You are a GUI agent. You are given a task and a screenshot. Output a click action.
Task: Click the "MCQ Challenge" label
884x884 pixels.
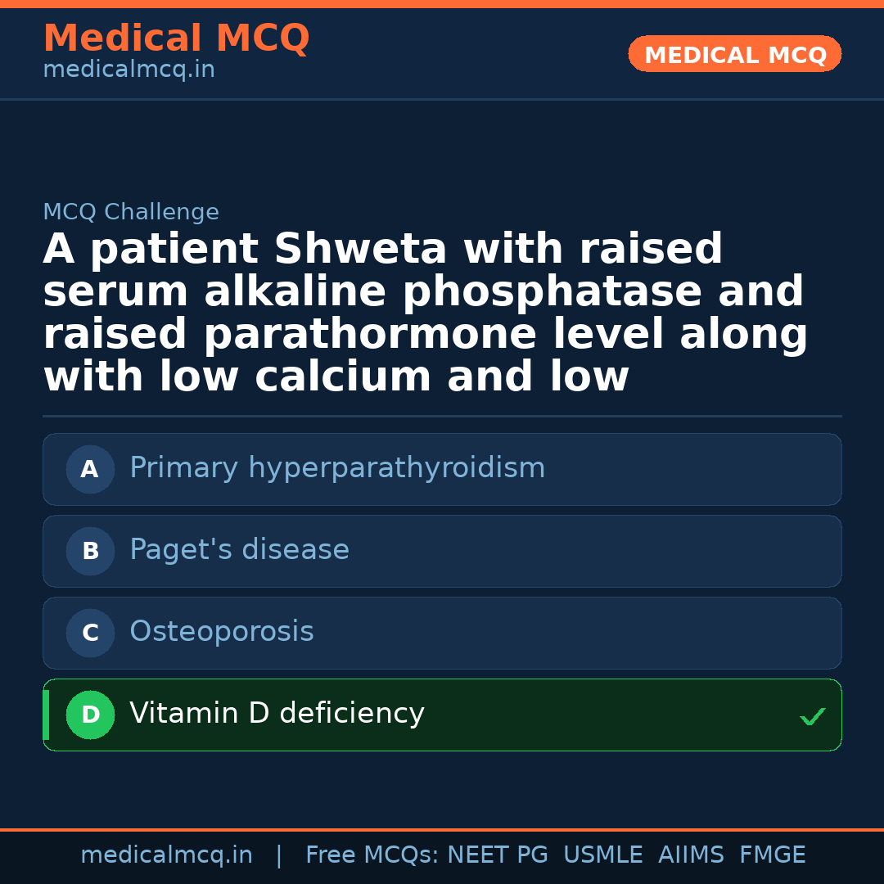coord(131,213)
